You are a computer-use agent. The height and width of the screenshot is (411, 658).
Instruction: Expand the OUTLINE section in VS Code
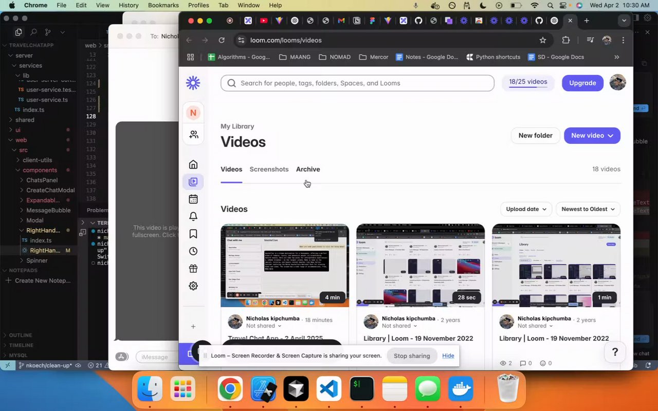tap(21, 335)
